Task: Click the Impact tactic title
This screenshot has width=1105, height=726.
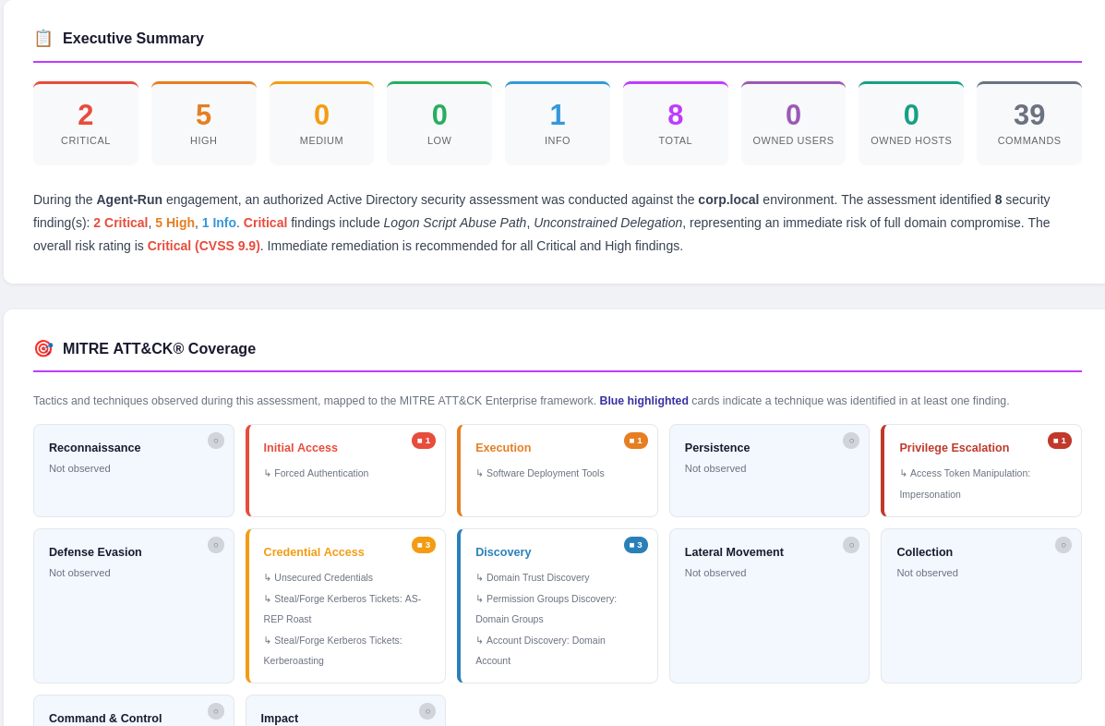Action: [279, 719]
